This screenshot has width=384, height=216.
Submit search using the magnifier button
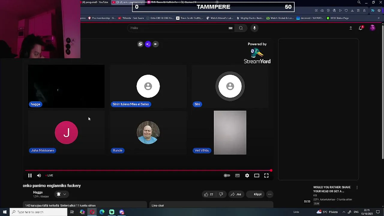click(241, 28)
